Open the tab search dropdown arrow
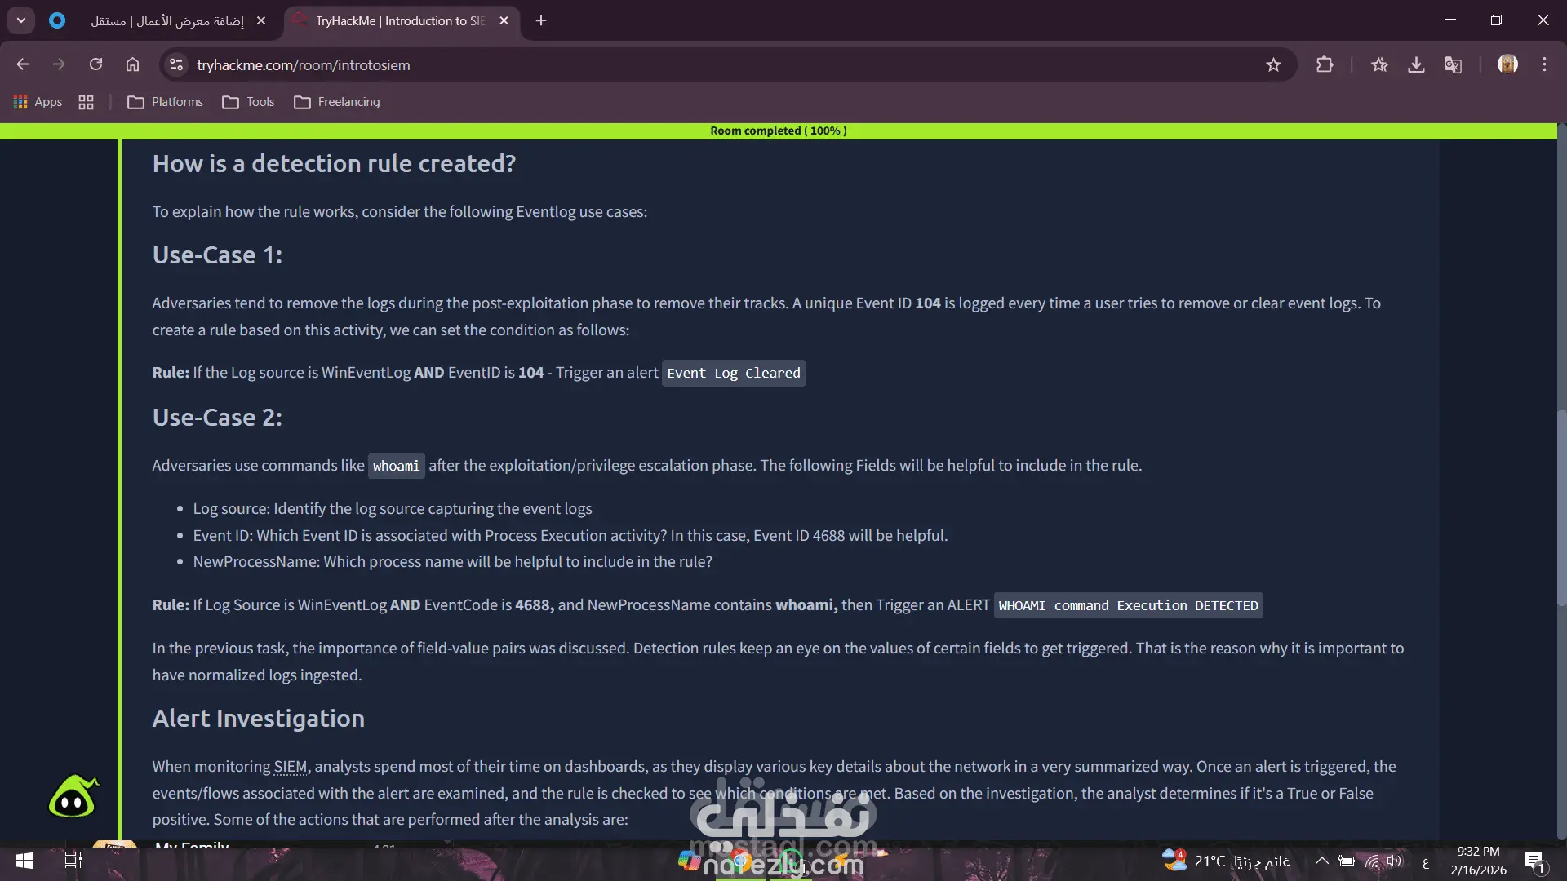The height and width of the screenshot is (881, 1567). [21, 20]
